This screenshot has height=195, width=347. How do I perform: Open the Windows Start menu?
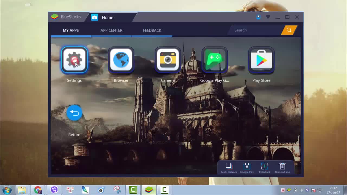click(x=7, y=190)
